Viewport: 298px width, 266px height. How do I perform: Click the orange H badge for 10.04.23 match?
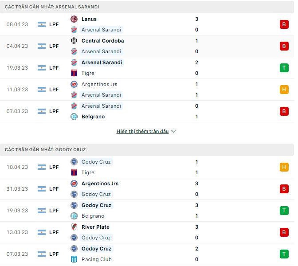[284, 167]
